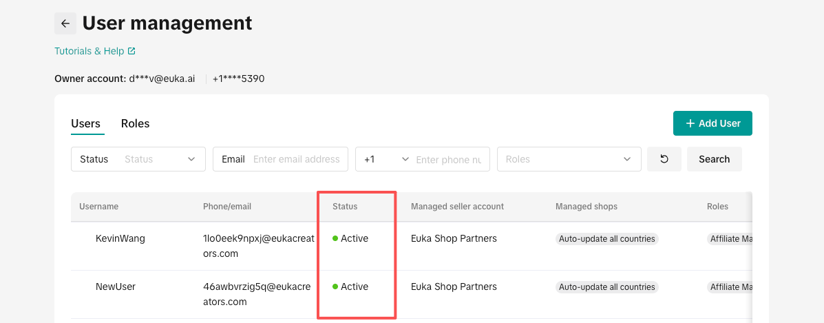This screenshot has height=323, width=824.
Task: Expand the +1 country code dropdown
Action: tap(385, 159)
